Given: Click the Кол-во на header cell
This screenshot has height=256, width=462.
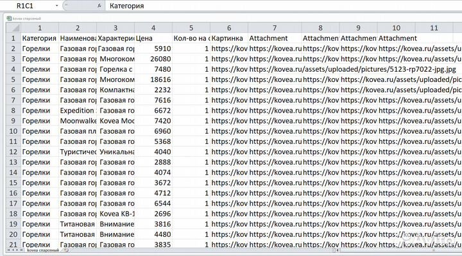Looking at the screenshot, I should tap(191, 38).
